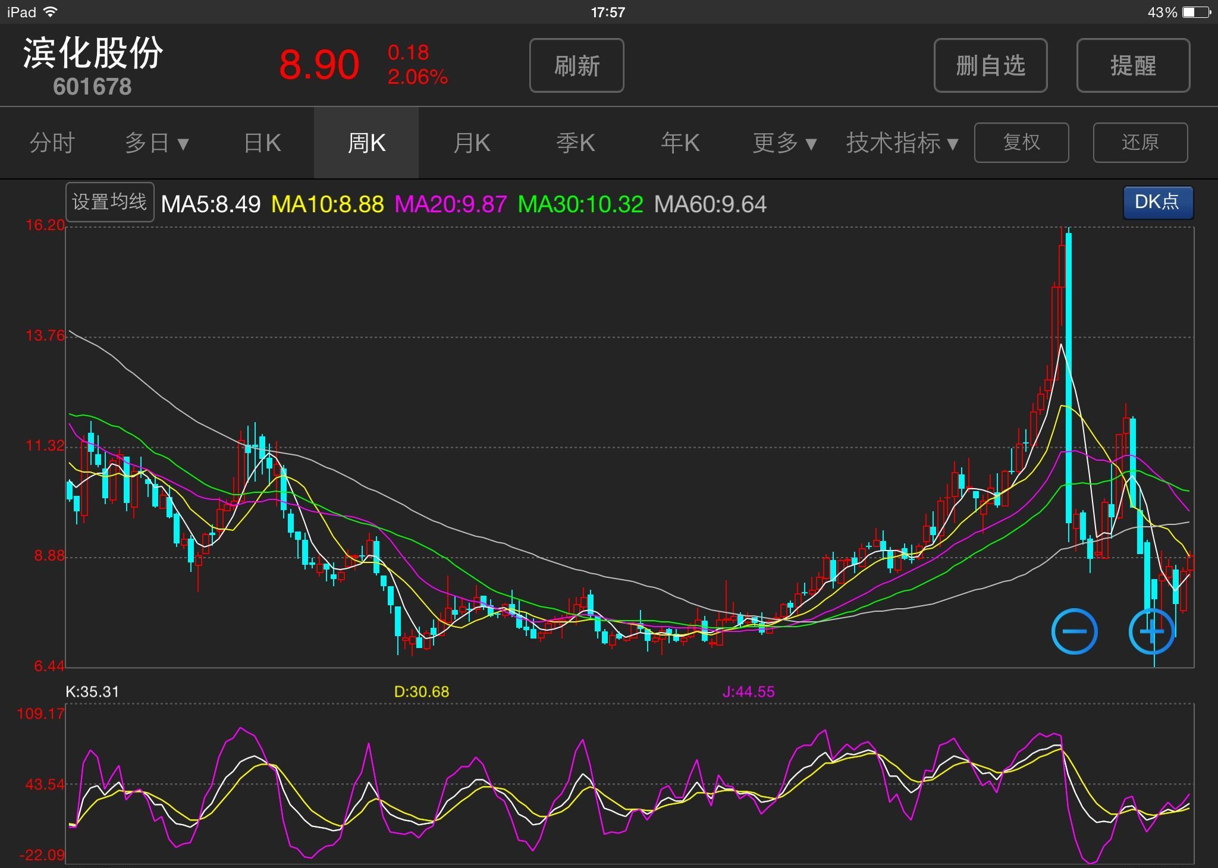
Task: Tap the -22.09 KDJ axis label
Action: (42, 856)
